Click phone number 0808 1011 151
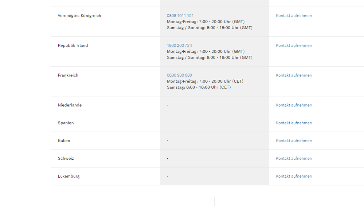Screen dimensions: 364x206 pos(180,16)
